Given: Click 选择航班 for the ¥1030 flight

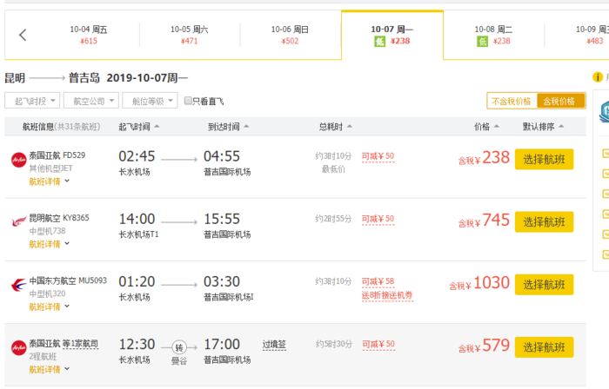Looking at the screenshot, I should [x=544, y=285].
